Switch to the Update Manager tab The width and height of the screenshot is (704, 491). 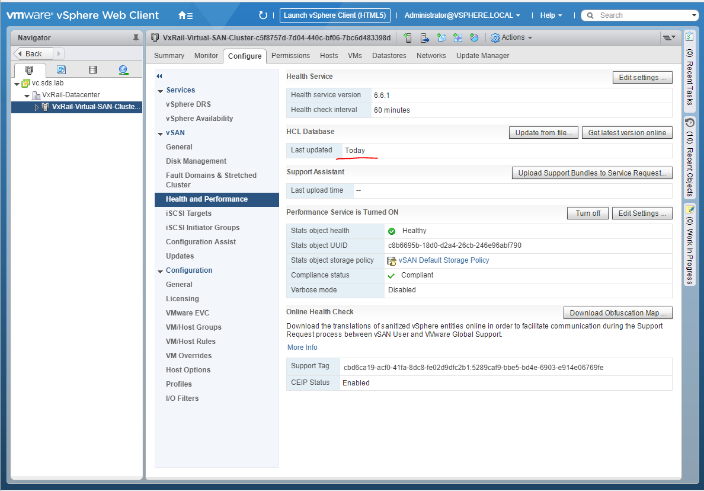point(483,56)
